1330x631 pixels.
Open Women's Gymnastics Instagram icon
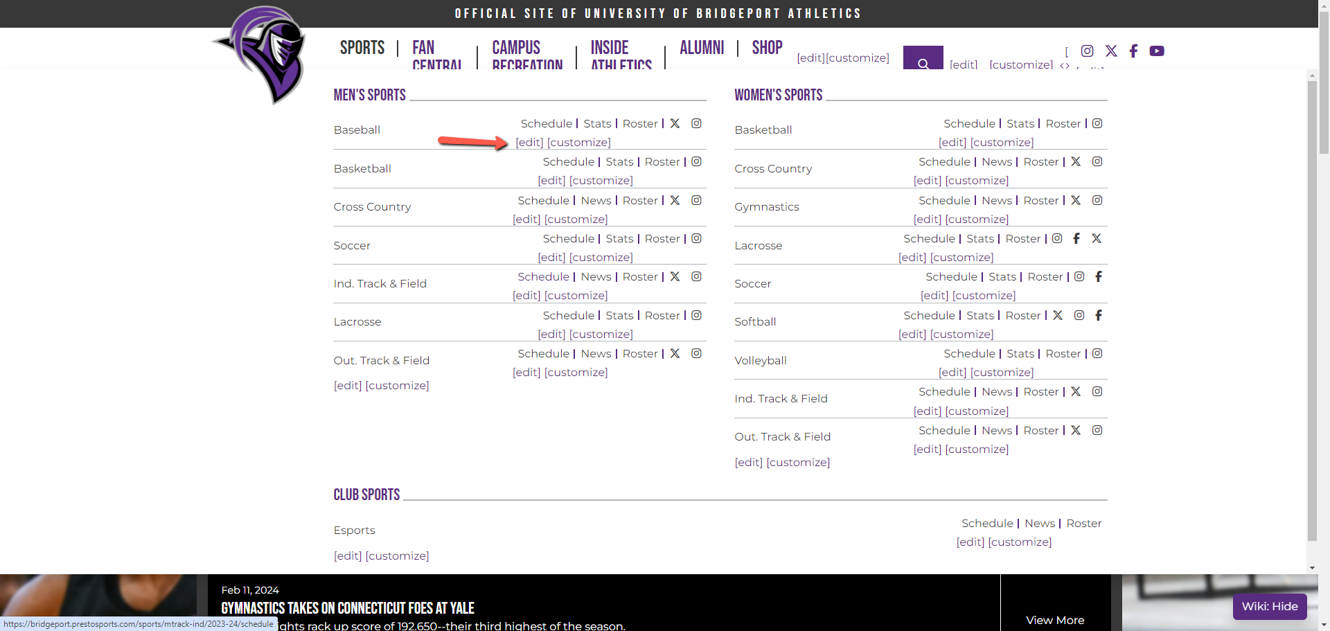click(x=1097, y=200)
